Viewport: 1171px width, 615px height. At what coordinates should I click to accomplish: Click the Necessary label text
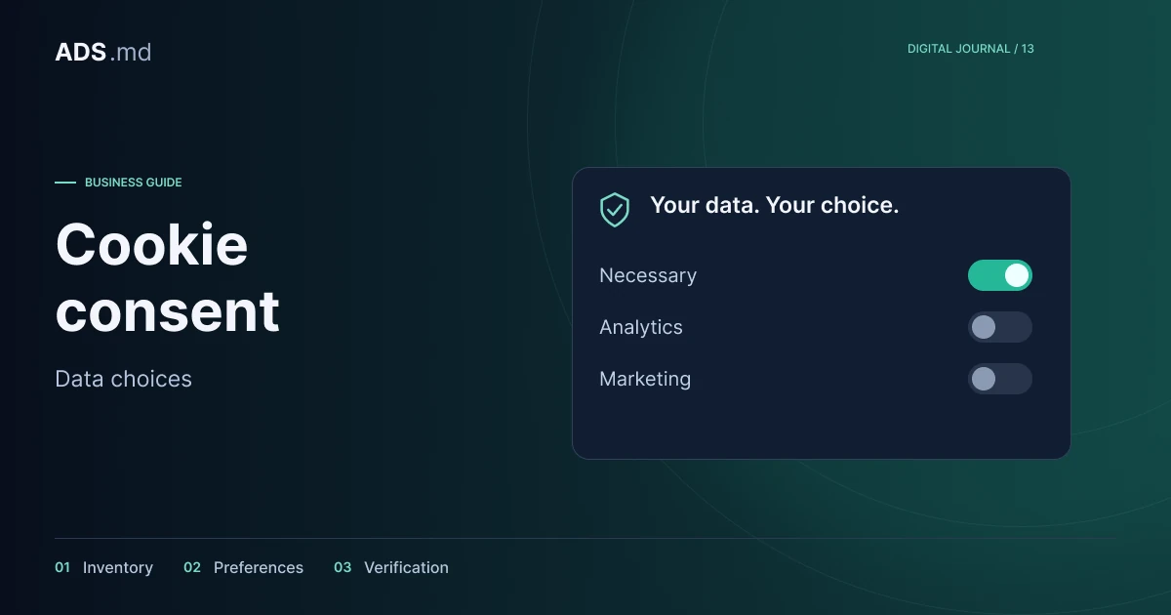(x=648, y=275)
